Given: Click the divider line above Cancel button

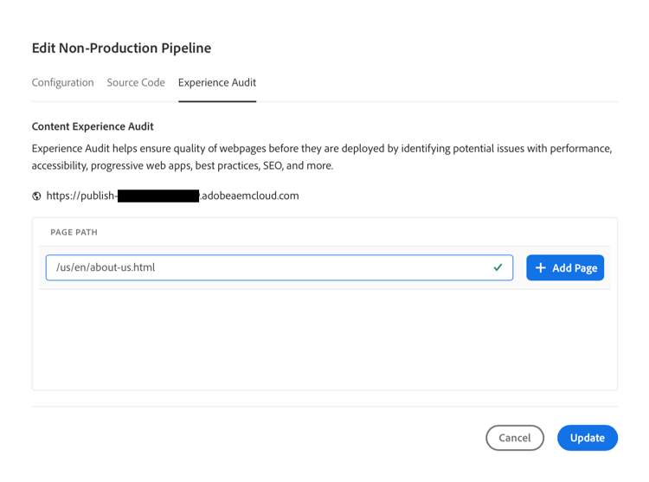Looking at the screenshot, I should click(x=324, y=407).
